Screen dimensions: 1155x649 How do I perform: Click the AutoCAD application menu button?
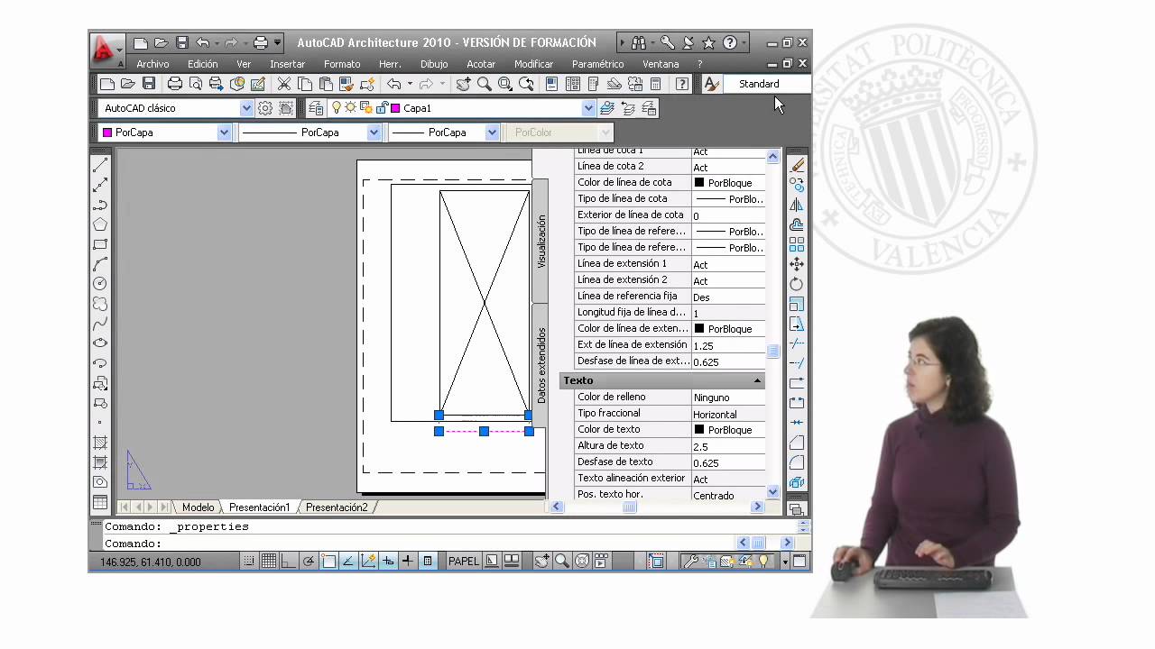pos(106,50)
